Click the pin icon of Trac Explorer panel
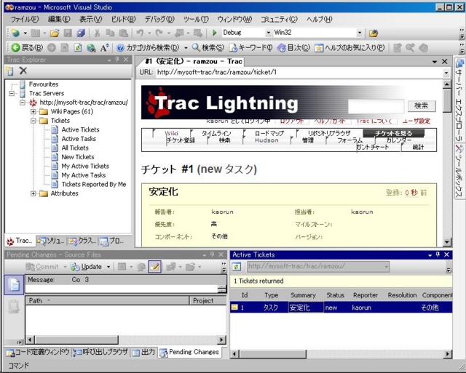466x373 pixels. click(x=117, y=60)
